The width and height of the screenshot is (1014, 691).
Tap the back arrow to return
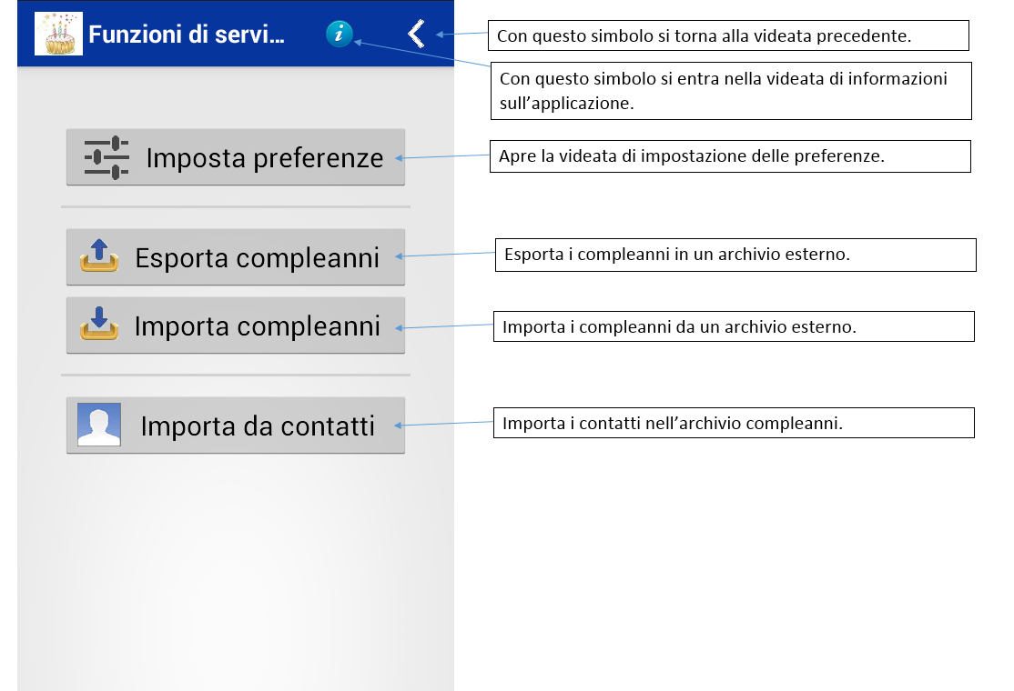(416, 34)
